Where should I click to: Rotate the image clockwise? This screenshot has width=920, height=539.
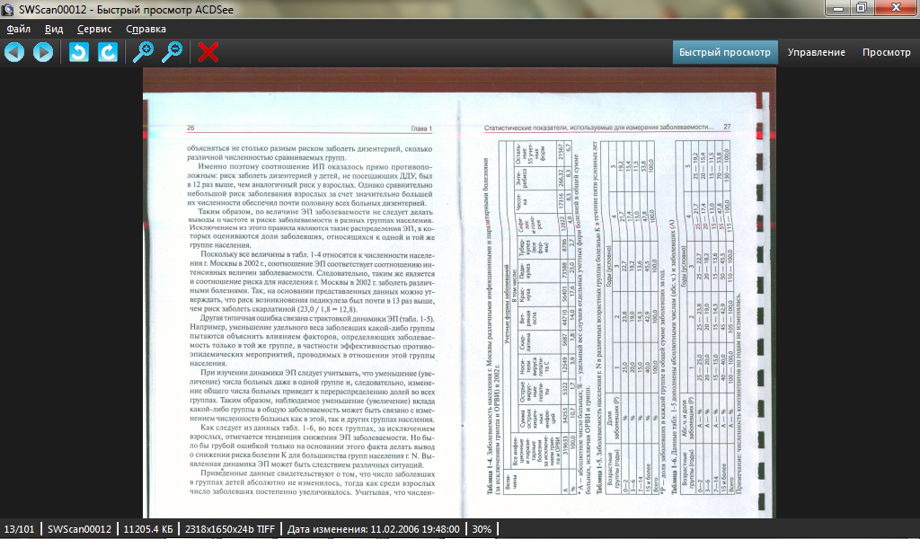(108, 52)
